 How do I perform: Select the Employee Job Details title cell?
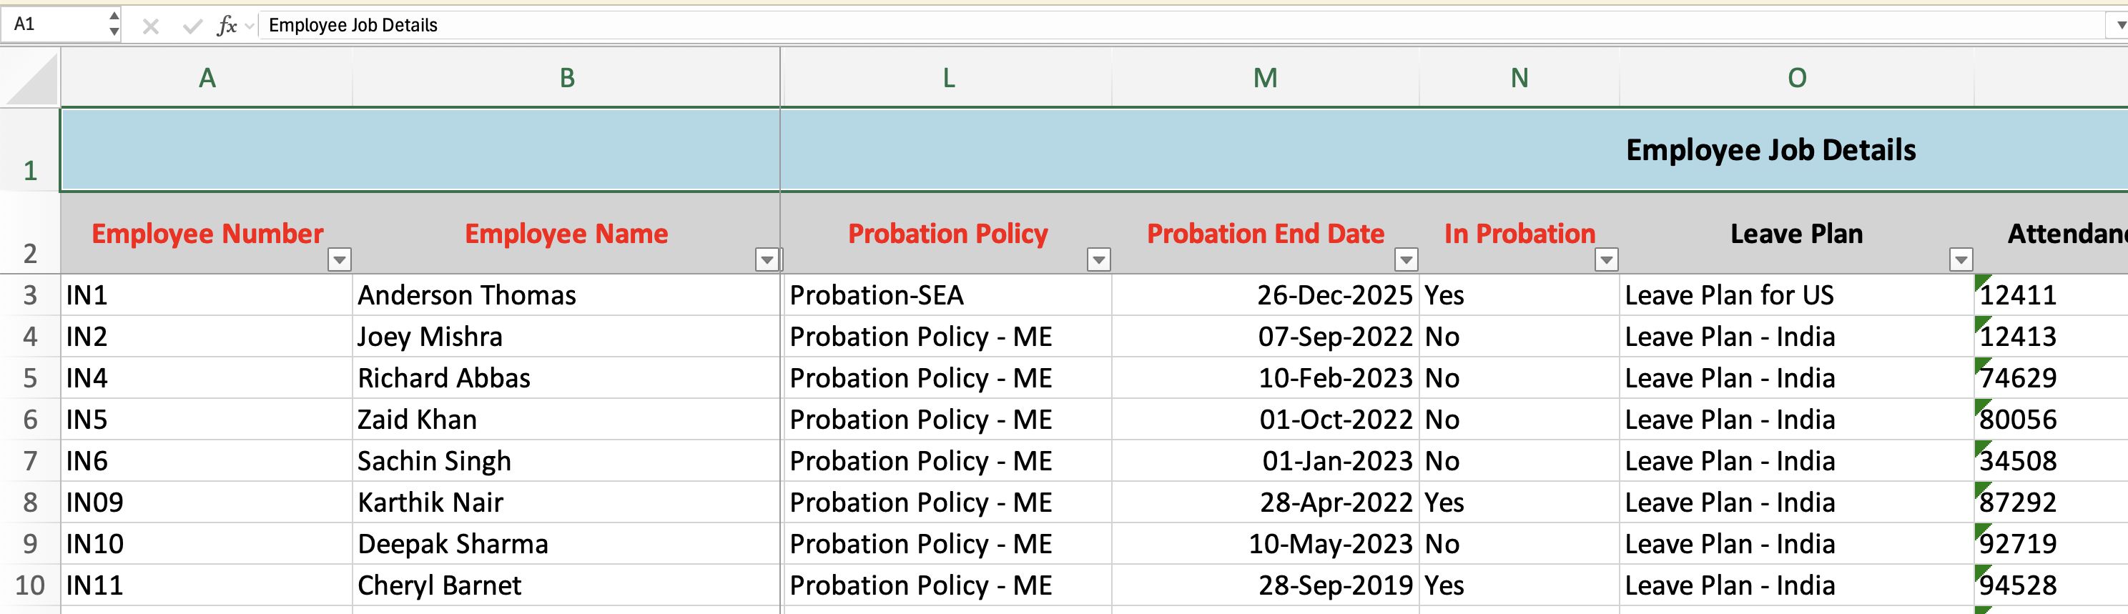point(1770,150)
